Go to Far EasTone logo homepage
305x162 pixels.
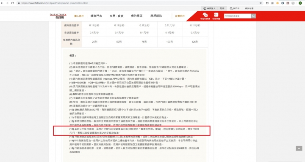click(58, 16)
